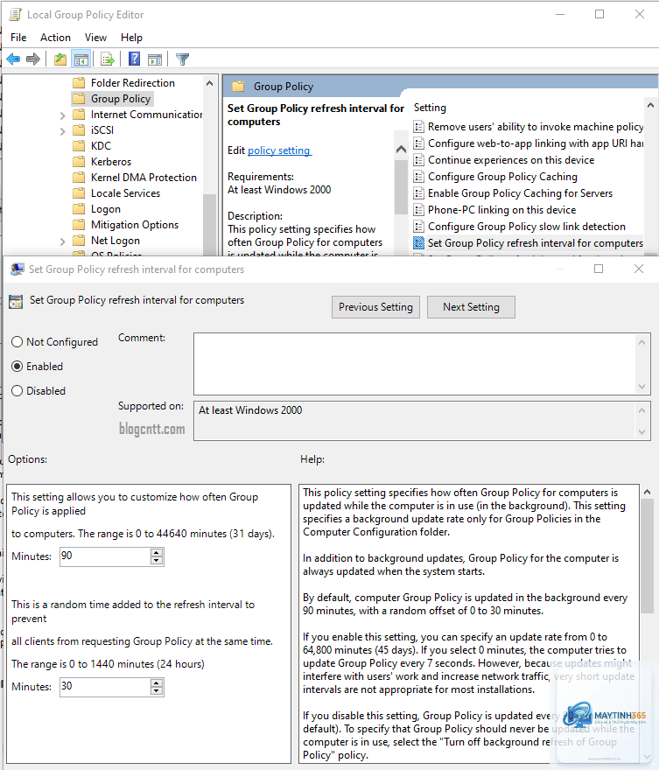Click the Comment box scroll down arrow
The image size is (659, 770).
coord(641,387)
